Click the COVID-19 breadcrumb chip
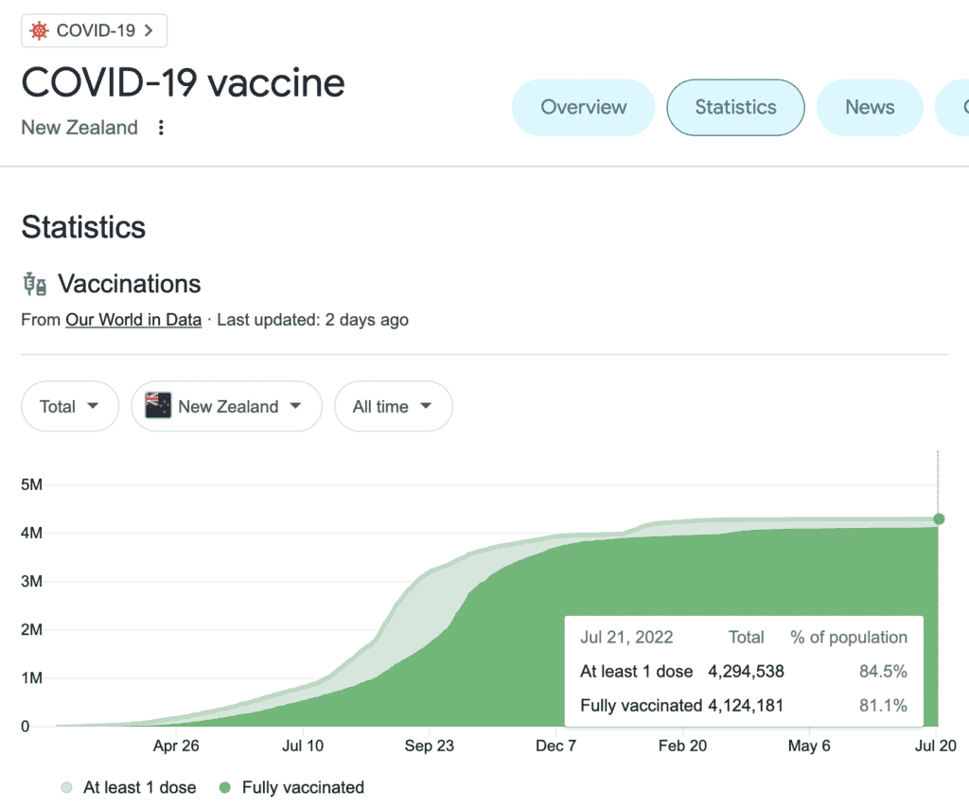This screenshot has width=969, height=808. tap(95, 31)
